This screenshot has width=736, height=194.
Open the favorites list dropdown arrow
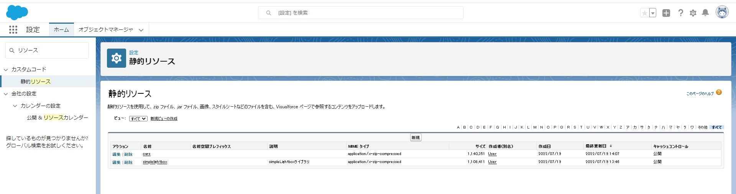point(653,13)
